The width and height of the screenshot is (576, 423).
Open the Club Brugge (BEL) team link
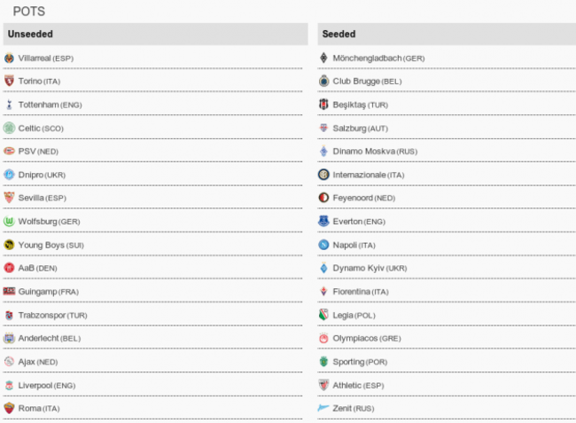click(x=367, y=82)
